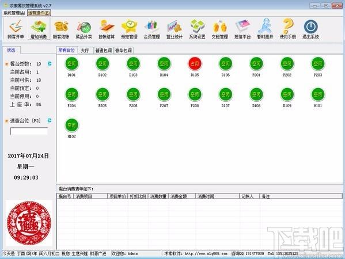Open 预定管理 reservation icon

tap(130, 29)
